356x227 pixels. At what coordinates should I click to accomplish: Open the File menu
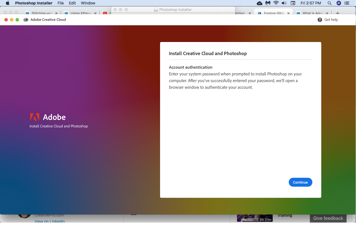coord(61,3)
